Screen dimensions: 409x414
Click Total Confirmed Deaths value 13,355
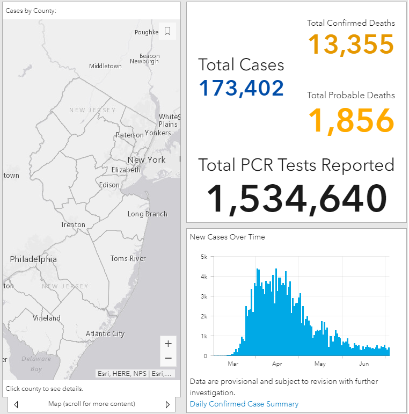pyautogui.click(x=351, y=45)
